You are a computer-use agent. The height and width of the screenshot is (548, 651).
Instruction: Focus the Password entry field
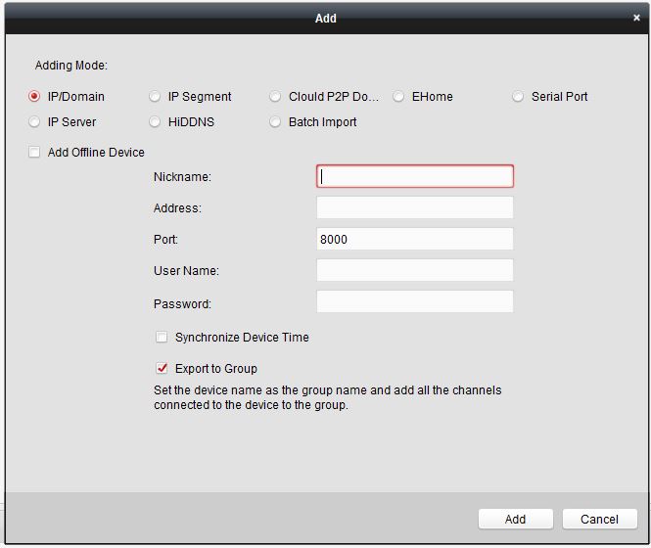point(414,302)
